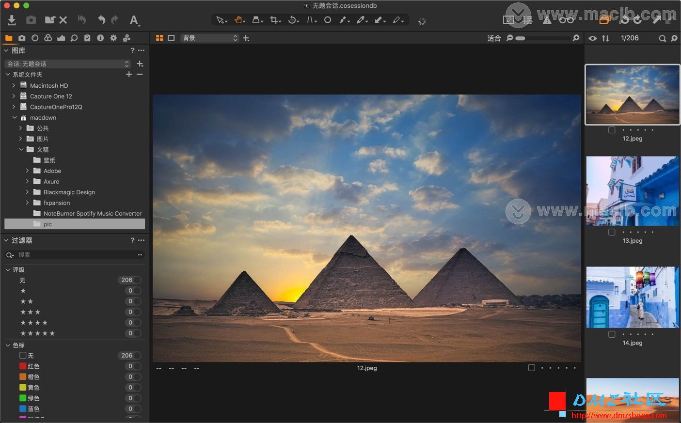Screen dimensions: 681x423
Task: Click the Import images download icon
Action: (x=12, y=20)
